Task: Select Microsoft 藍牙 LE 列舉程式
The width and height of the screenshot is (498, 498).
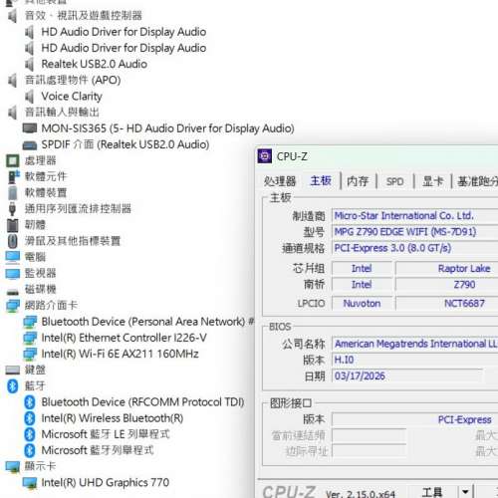Action: tap(106, 434)
